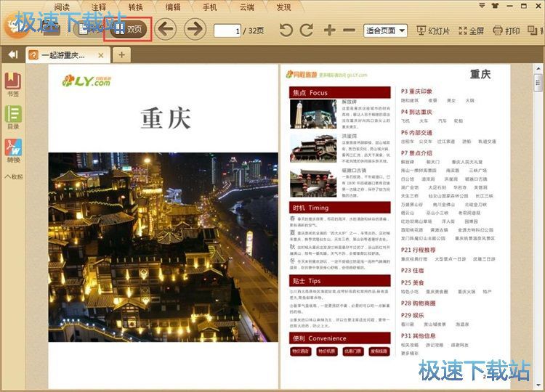Click the Chongqing night cover photo
Screen dimensions: 545x392
point(163,248)
